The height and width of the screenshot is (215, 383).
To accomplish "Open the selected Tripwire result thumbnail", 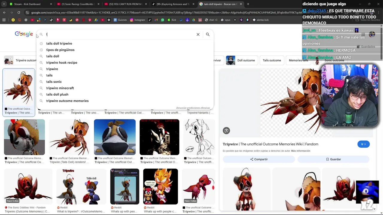I will tap(19, 87).
